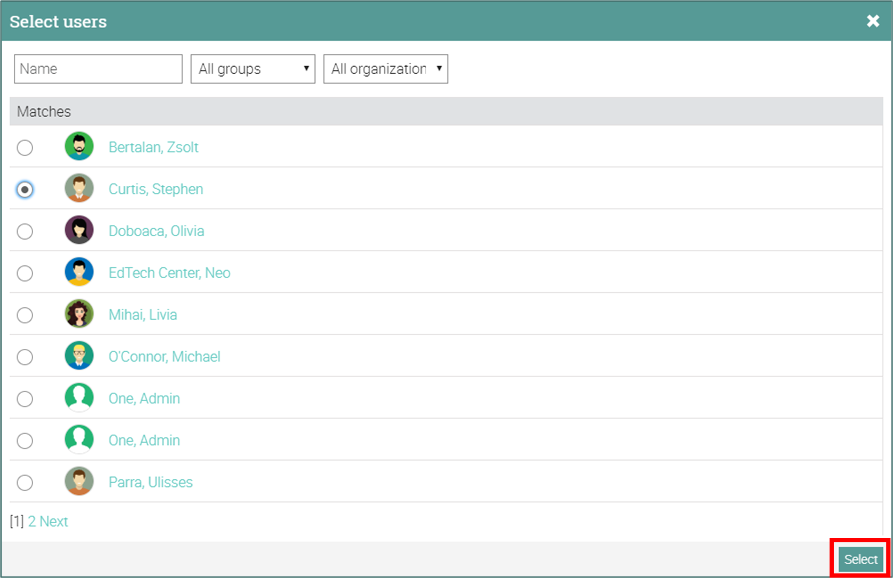Click Ulisses Parra's avatar icon
The width and height of the screenshot is (893, 578).
coord(79,481)
